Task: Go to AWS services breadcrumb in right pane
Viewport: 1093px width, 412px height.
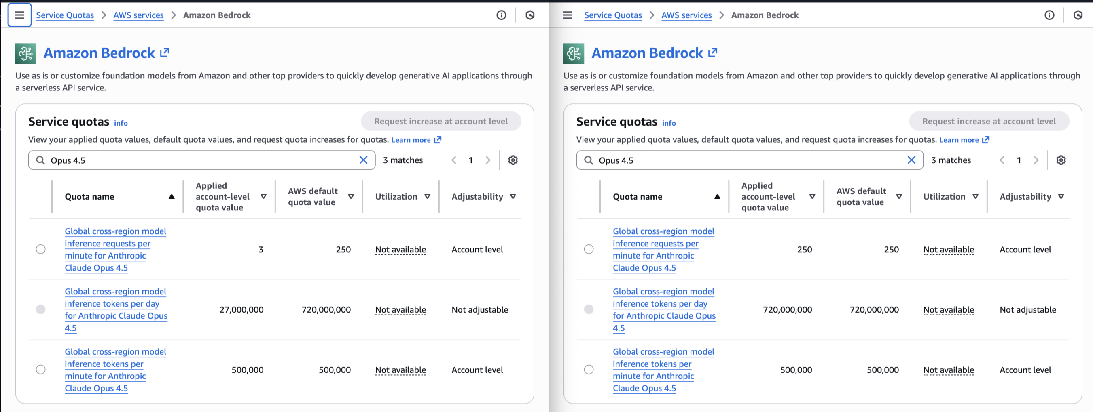Action: click(686, 15)
